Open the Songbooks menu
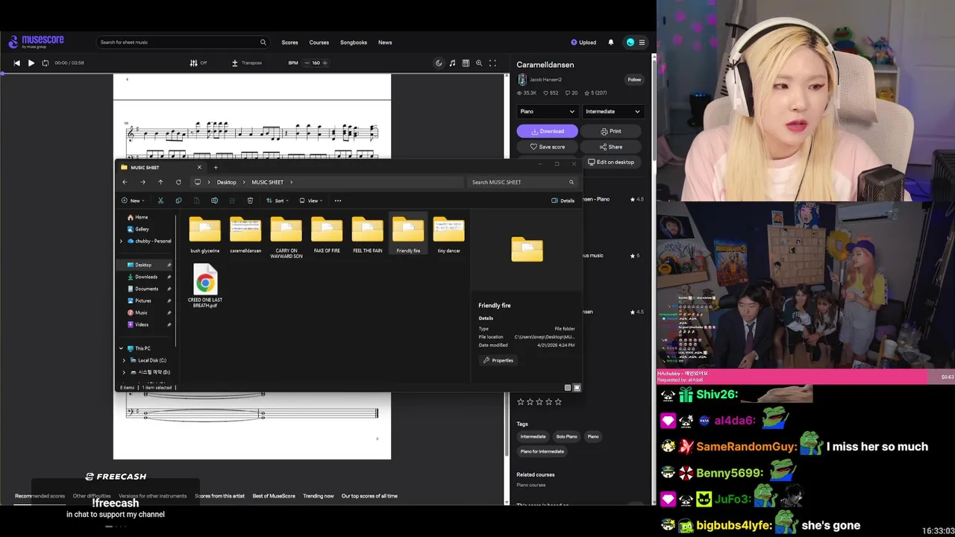The height and width of the screenshot is (537, 955). 354,43
